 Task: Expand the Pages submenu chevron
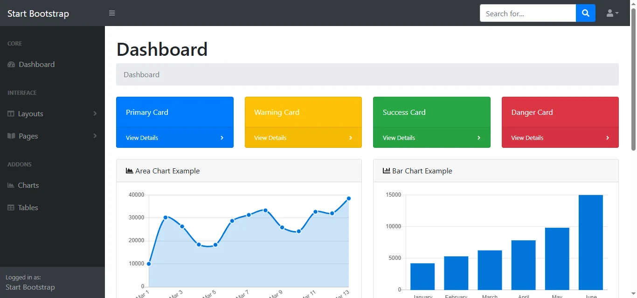95,136
